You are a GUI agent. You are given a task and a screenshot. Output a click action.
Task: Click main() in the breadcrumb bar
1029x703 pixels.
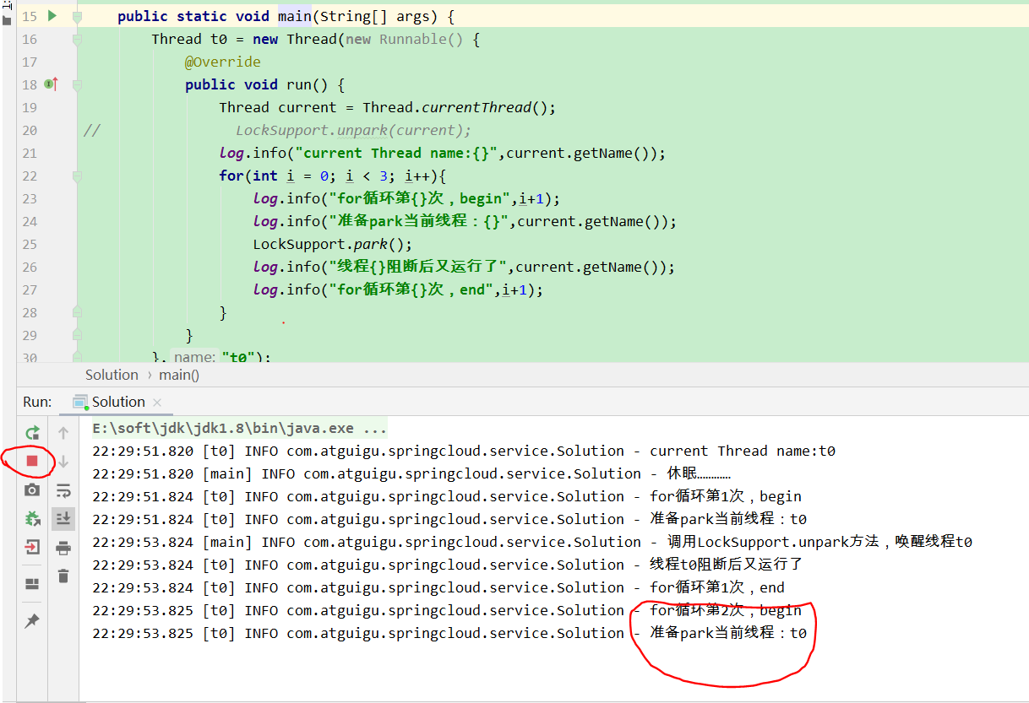pyautogui.click(x=178, y=375)
